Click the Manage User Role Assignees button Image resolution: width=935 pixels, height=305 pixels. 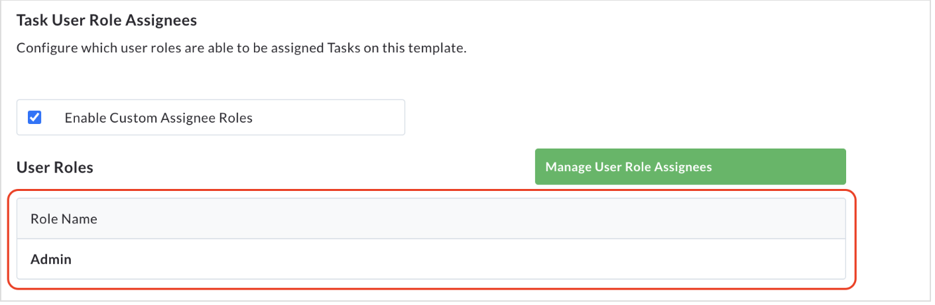690,166
